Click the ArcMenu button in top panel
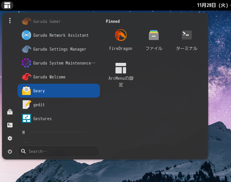This screenshot has height=182, width=231. (x=7, y=5)
